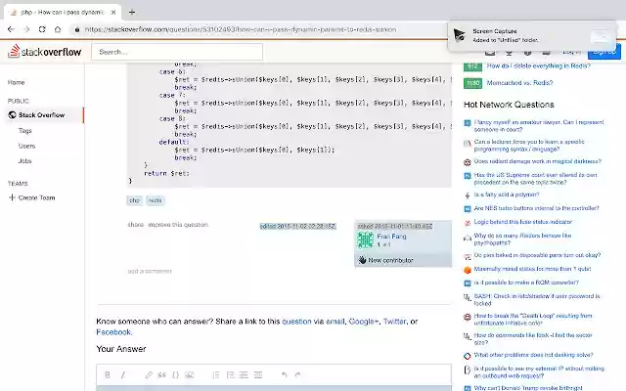Undo the last edit in the answer editor
Image resolution: width=626 pixels, height=391 pixels.
point(284,374)
